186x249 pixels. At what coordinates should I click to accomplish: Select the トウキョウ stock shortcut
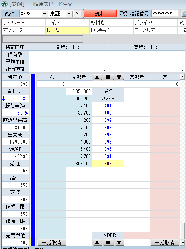click(111, 30)
